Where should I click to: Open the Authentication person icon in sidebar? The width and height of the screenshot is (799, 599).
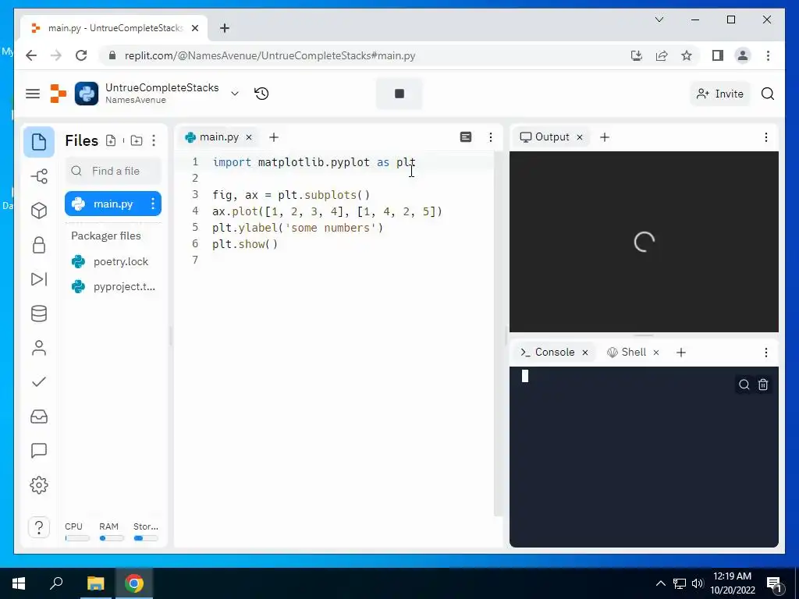39,348
